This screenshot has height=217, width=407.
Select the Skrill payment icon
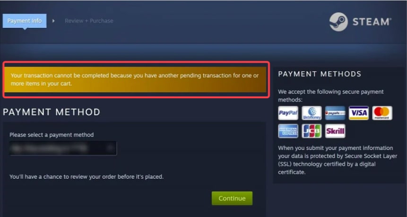click(335, 131)
